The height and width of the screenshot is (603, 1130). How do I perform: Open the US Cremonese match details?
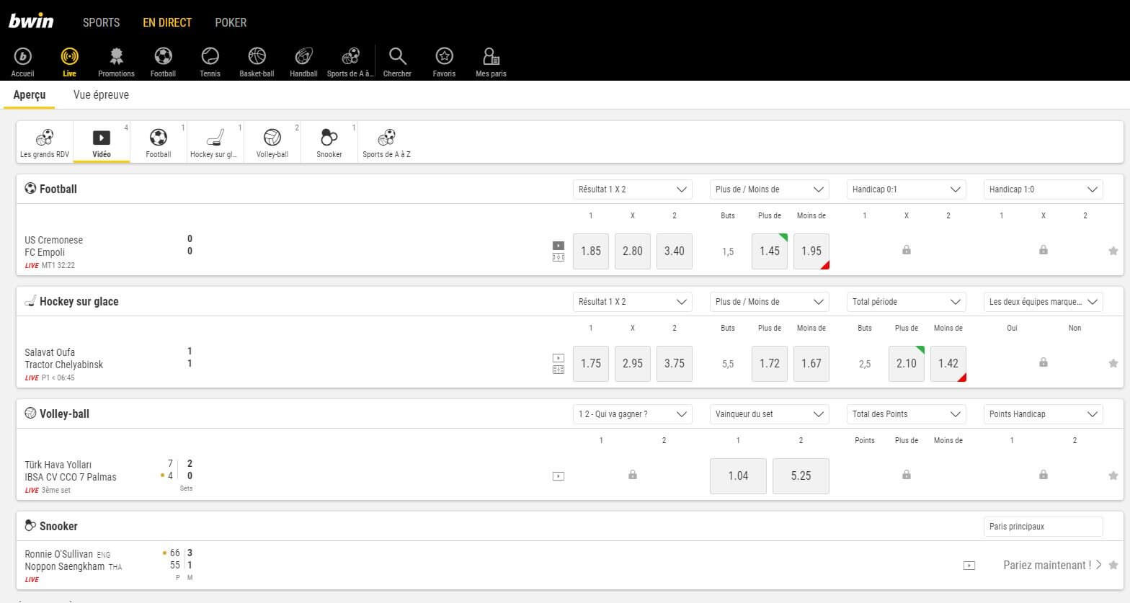54,240
